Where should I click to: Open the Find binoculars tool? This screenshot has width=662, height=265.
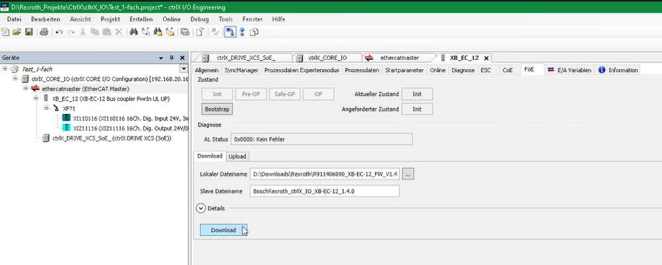pos(134,32)
